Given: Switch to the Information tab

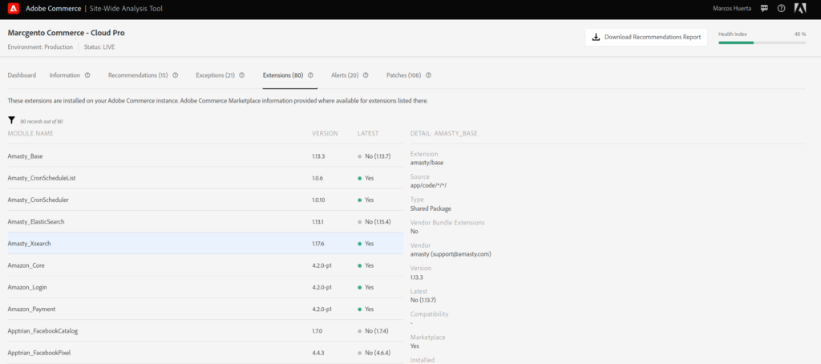Looking at the screenshot, I should pos(65,75).
